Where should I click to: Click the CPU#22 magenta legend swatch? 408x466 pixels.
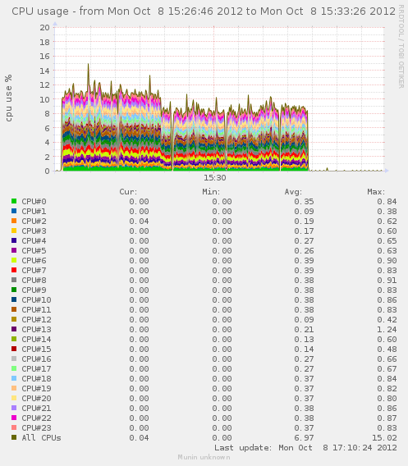click(x=14, y=418)
